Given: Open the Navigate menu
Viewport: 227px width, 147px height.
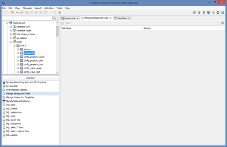Looking at the screenshot, I should point(27,8).
